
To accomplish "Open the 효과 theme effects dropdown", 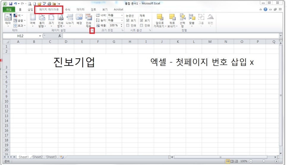I will [19, 25].
